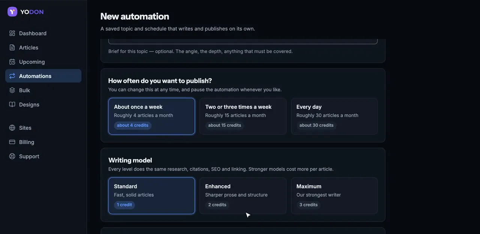The image size is (480, 234).
Task: Click the YODON brand name text
Action: click(32, 12)
